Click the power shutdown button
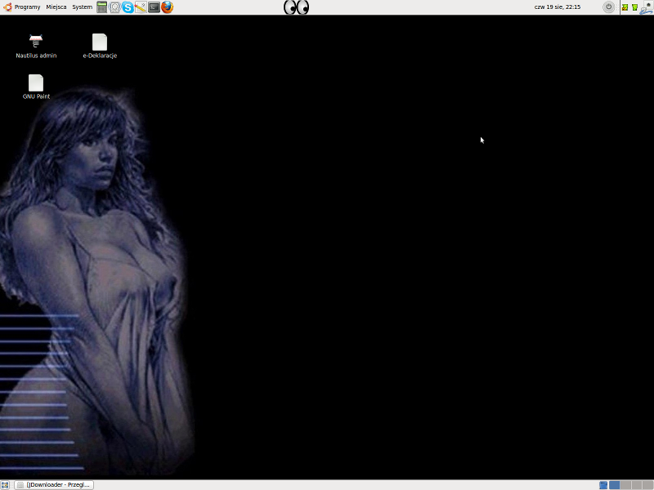The width and height of the screenshot is (654, 490). (x=608, y=7)
